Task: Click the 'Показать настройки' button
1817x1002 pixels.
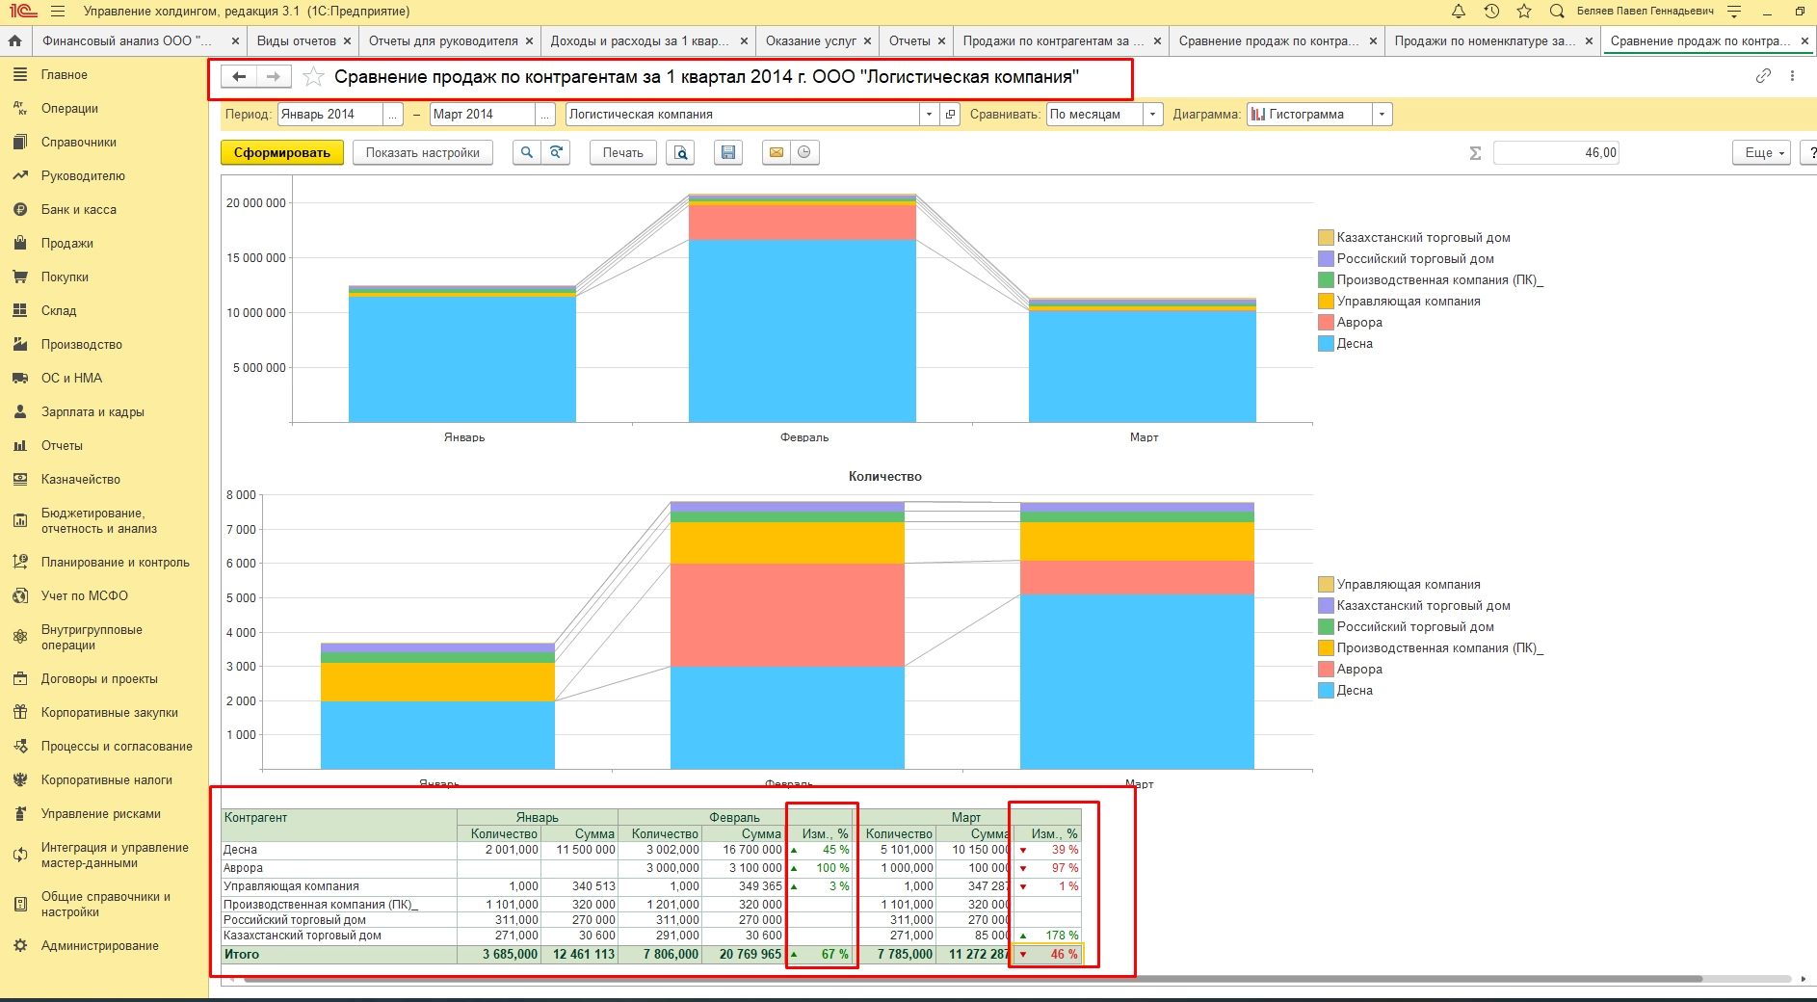Action: click(422, 152)
